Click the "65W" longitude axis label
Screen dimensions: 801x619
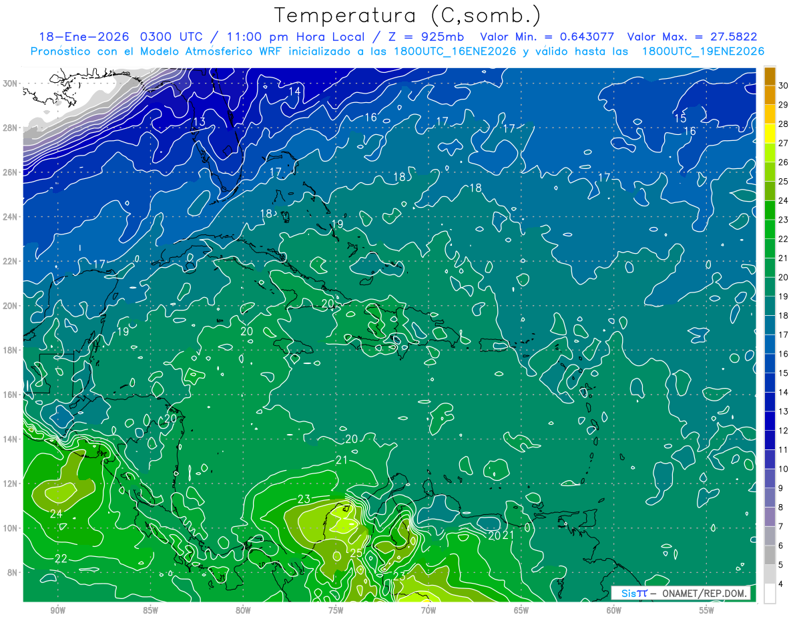(521, 610)
